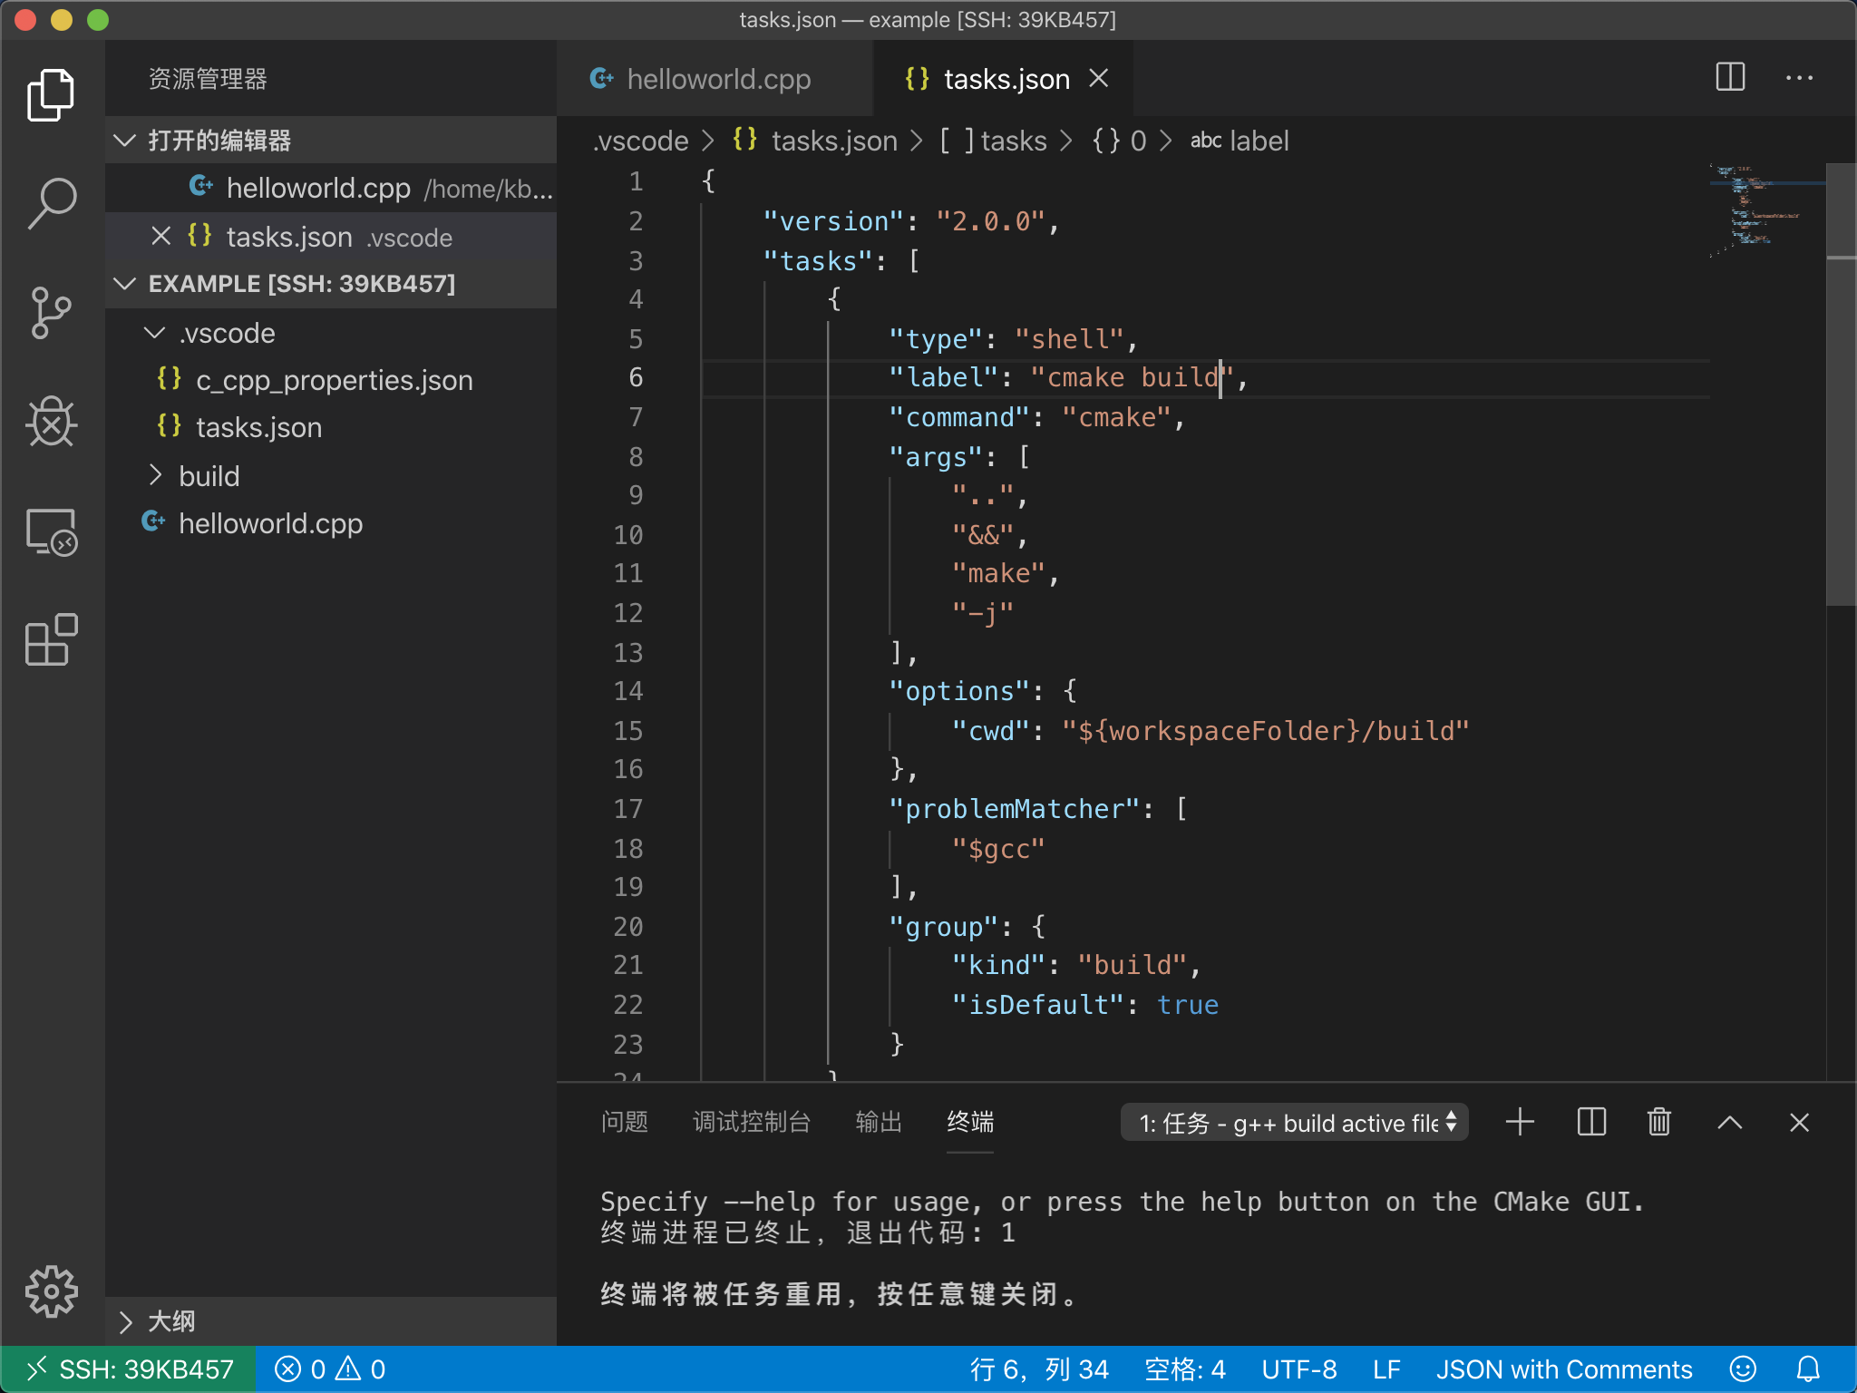The height and width of the screenshot is (1393, 1857).
Task: Toggle the Explorer view in activity bar
Action: 52,94
